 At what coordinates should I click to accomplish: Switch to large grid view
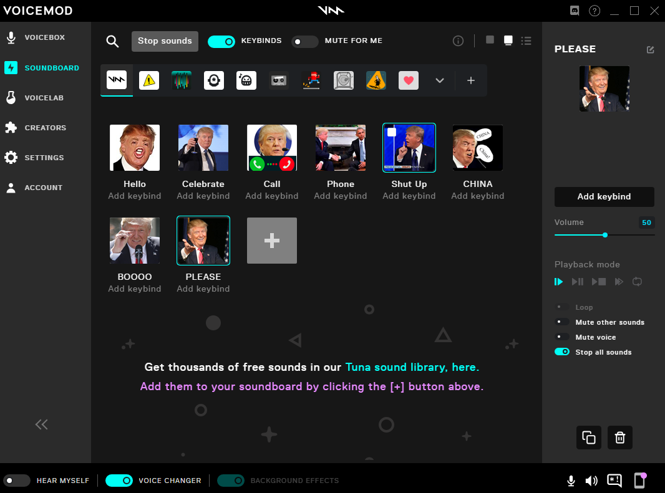pyautogui.click(x=508, y=41)
